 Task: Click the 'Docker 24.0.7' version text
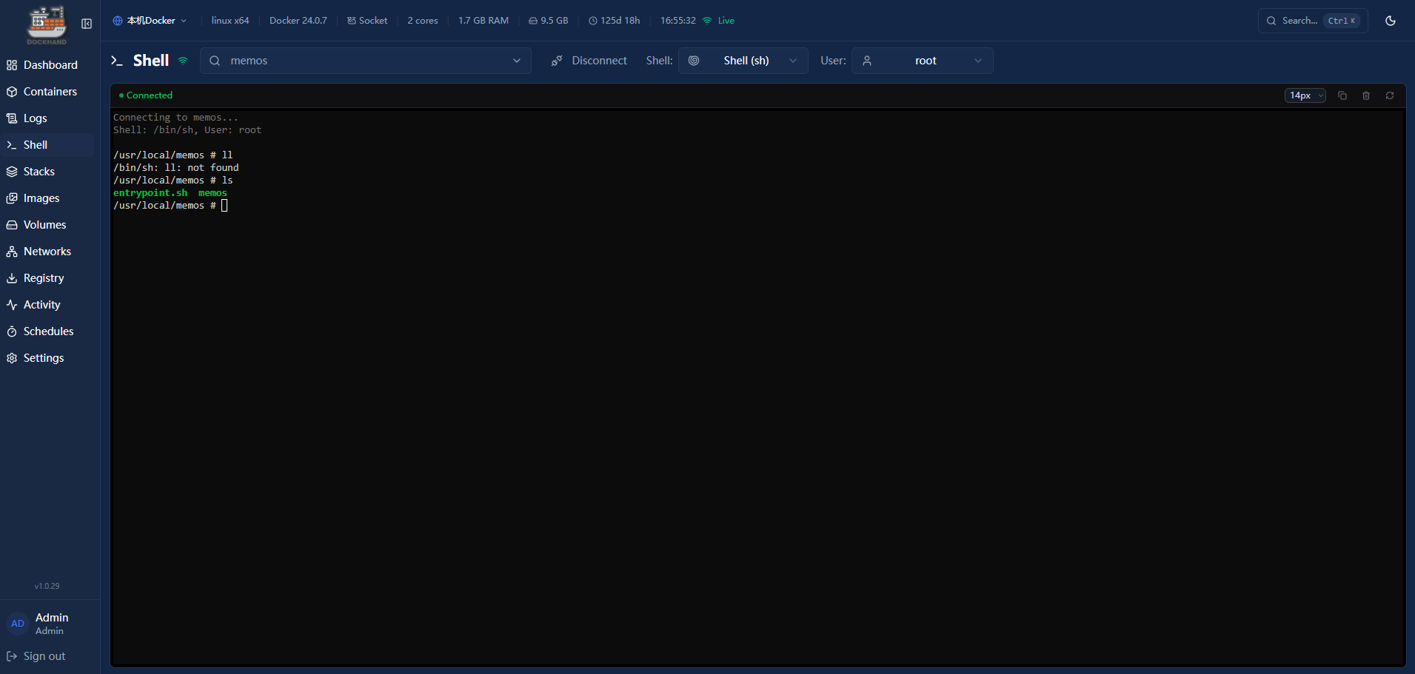(298, 21)
